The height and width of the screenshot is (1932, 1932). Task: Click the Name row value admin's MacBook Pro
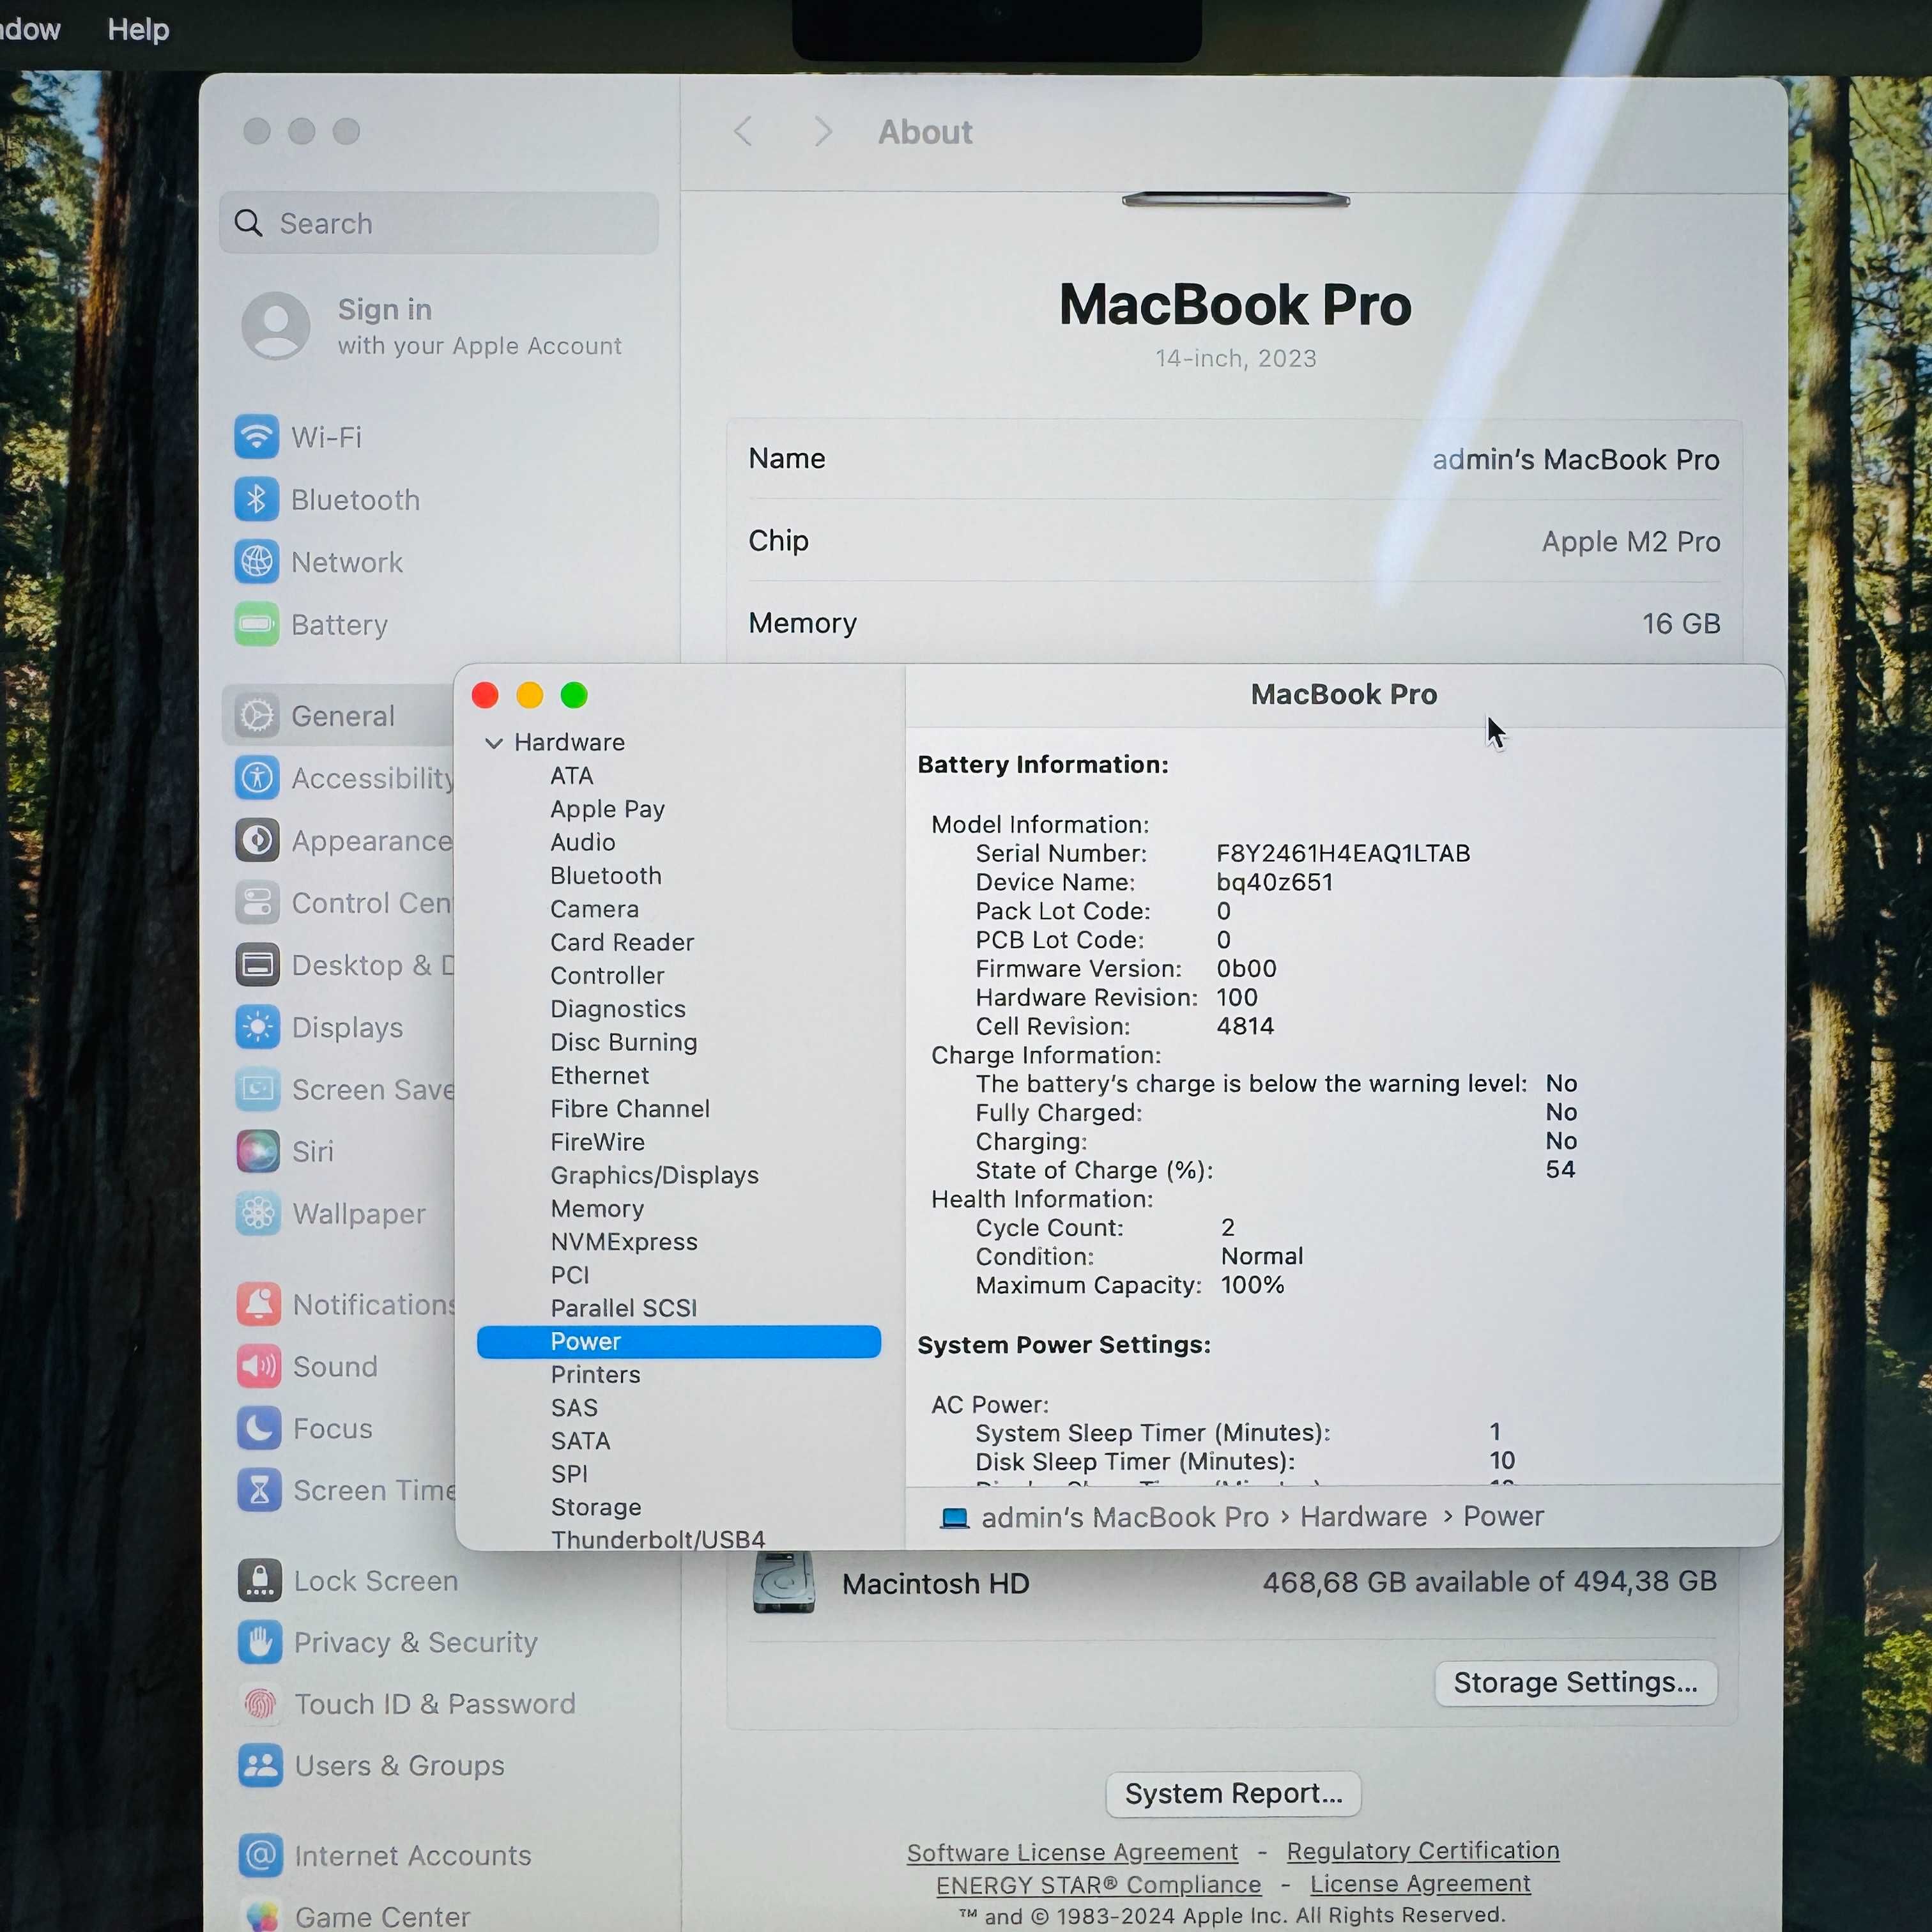1576,459
